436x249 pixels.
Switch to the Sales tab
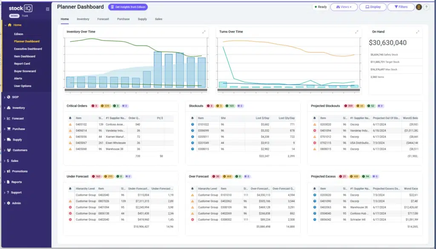click(158, 19)
